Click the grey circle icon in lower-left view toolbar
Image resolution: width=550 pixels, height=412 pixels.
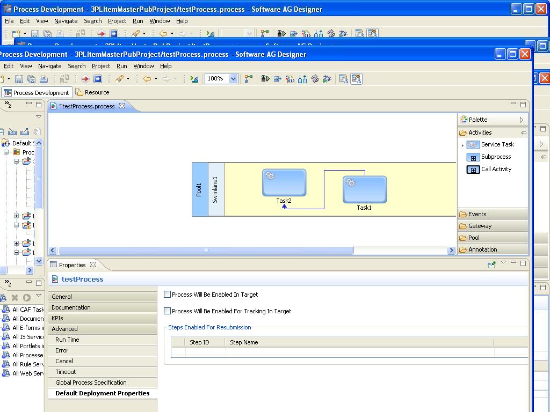pyautogui.click(x=27, y=298)
